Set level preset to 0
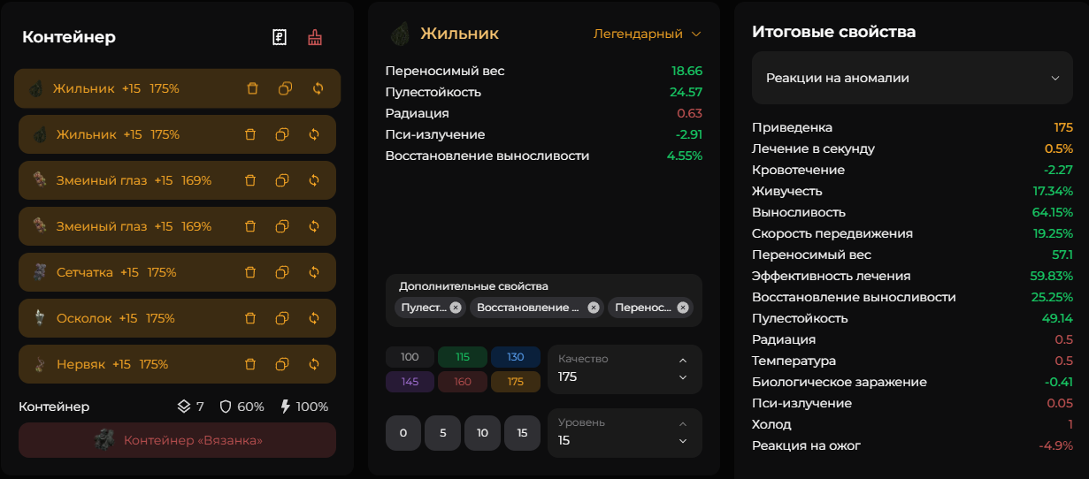This screenshot has width=1089, height=479. pyautogui.click(x=403, y=433)
